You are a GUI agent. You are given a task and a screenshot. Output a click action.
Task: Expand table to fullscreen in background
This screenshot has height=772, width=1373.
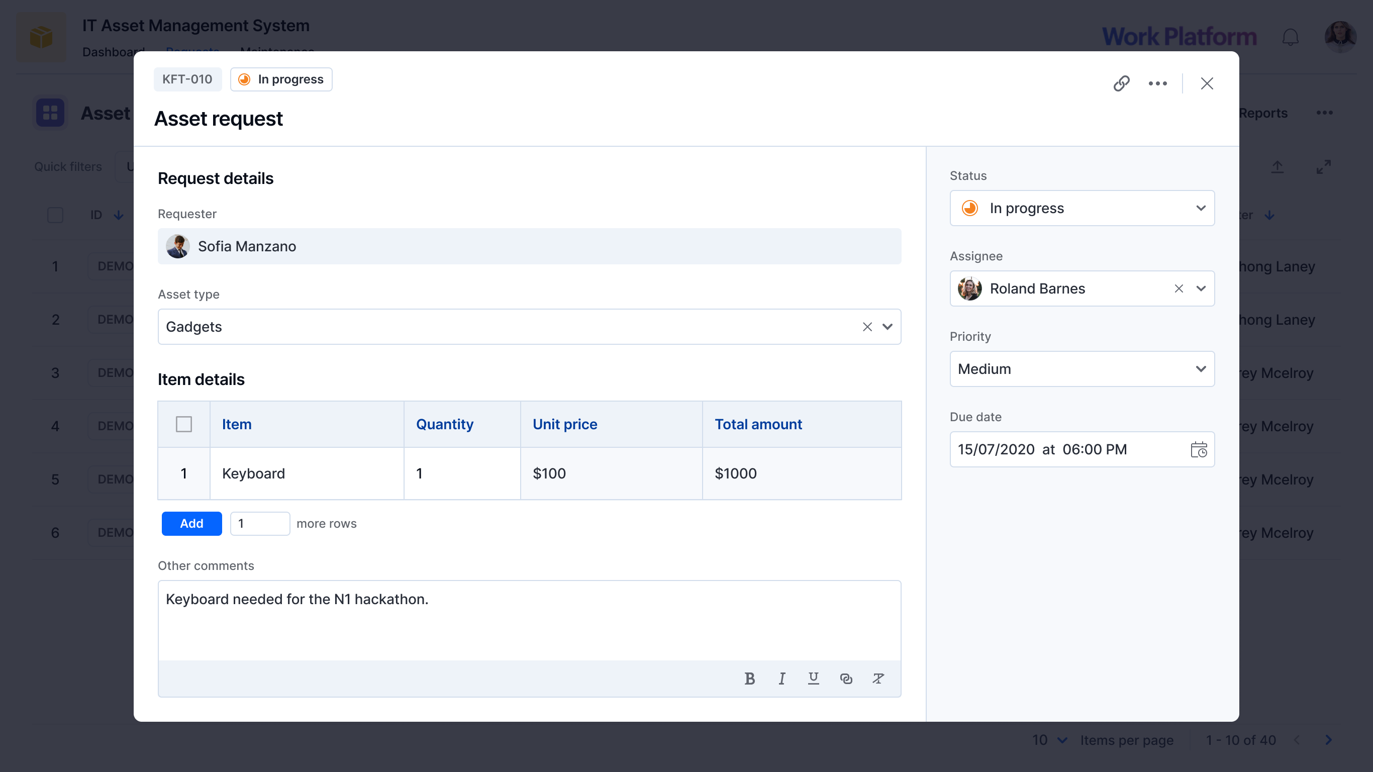click(x=1323, y=167)
